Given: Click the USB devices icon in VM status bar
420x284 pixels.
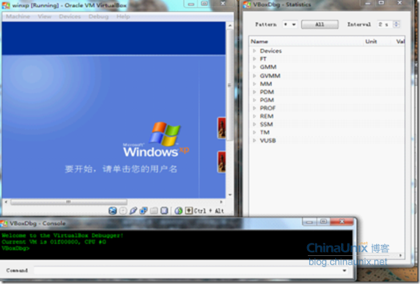Looking at the screenshot, I should pos(133,211).
